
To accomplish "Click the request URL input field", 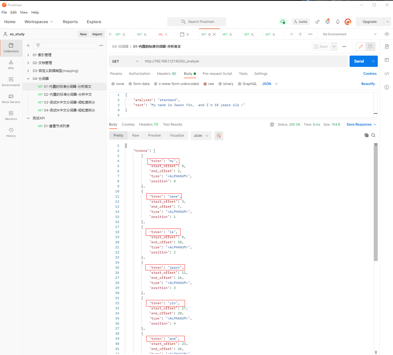I will tap(244, 61).
